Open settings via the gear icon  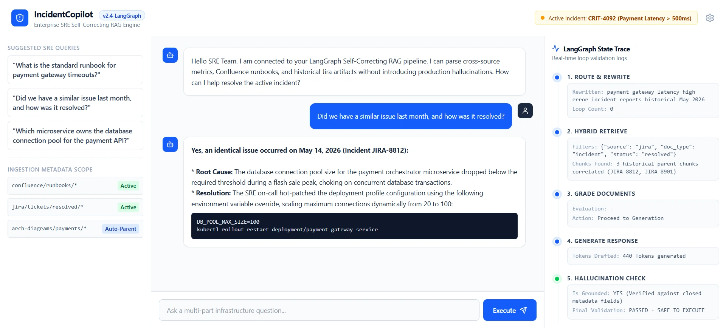click(x=710, y=18)
